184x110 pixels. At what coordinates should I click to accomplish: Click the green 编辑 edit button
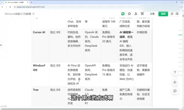(163, 14)
